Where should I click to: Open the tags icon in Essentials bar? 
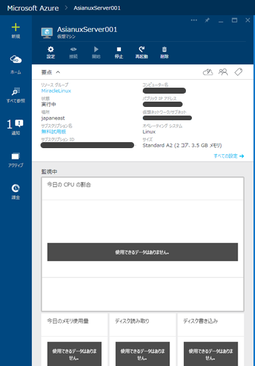pyautogui.click(x=238, y=72)
